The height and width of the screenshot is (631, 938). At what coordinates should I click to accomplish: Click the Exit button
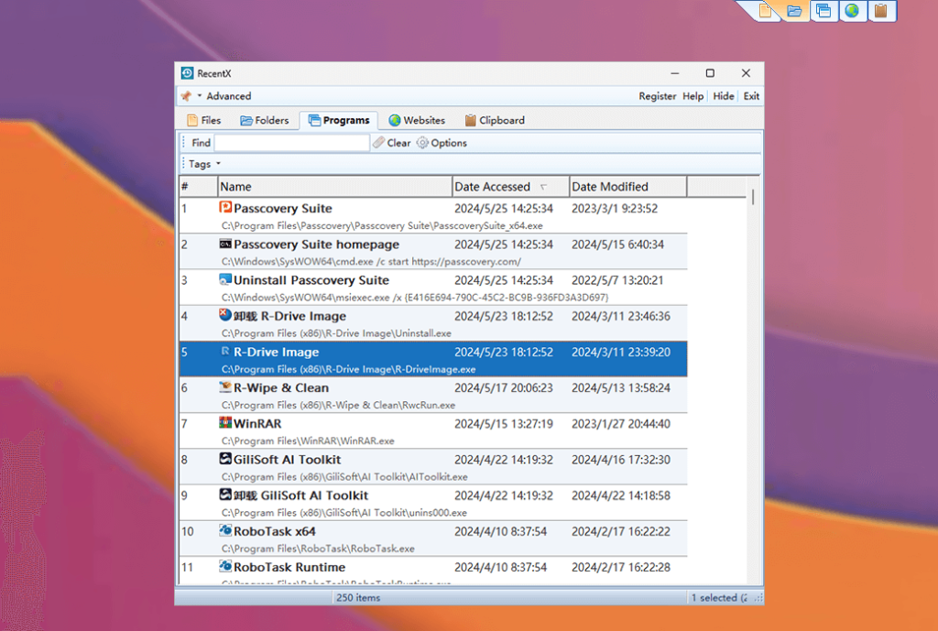pos(751,96)
